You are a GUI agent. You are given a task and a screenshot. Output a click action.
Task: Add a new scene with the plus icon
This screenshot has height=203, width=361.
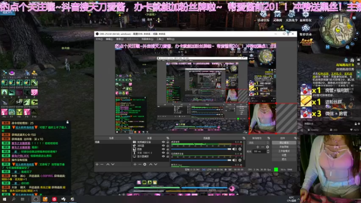click(x=97, y=164)
